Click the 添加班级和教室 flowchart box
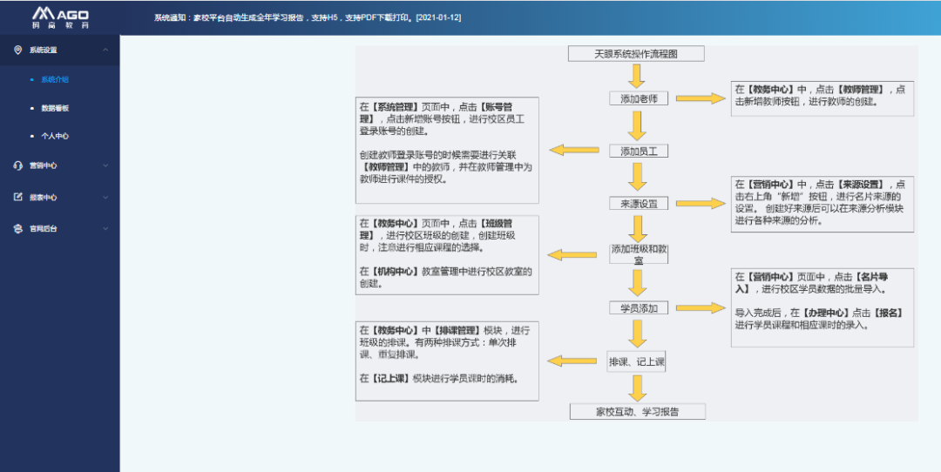 639,254
